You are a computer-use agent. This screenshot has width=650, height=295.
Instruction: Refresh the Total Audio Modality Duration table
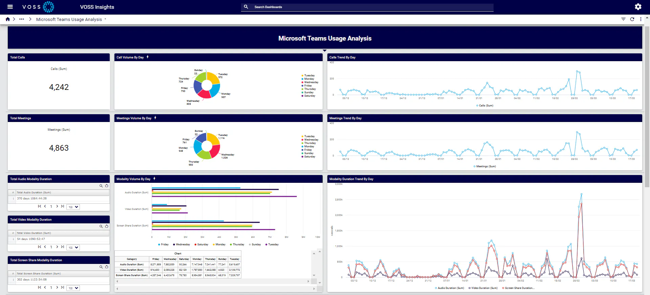click(107, 186)
